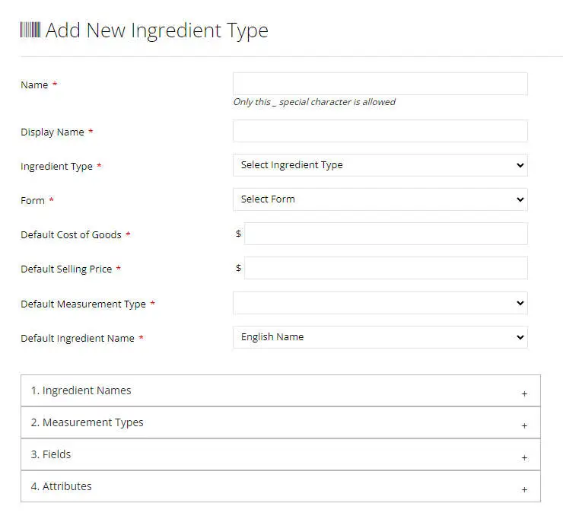563x532 pixels.
Task: Focus the Display Name input field
Action: (x=380, y=131)
